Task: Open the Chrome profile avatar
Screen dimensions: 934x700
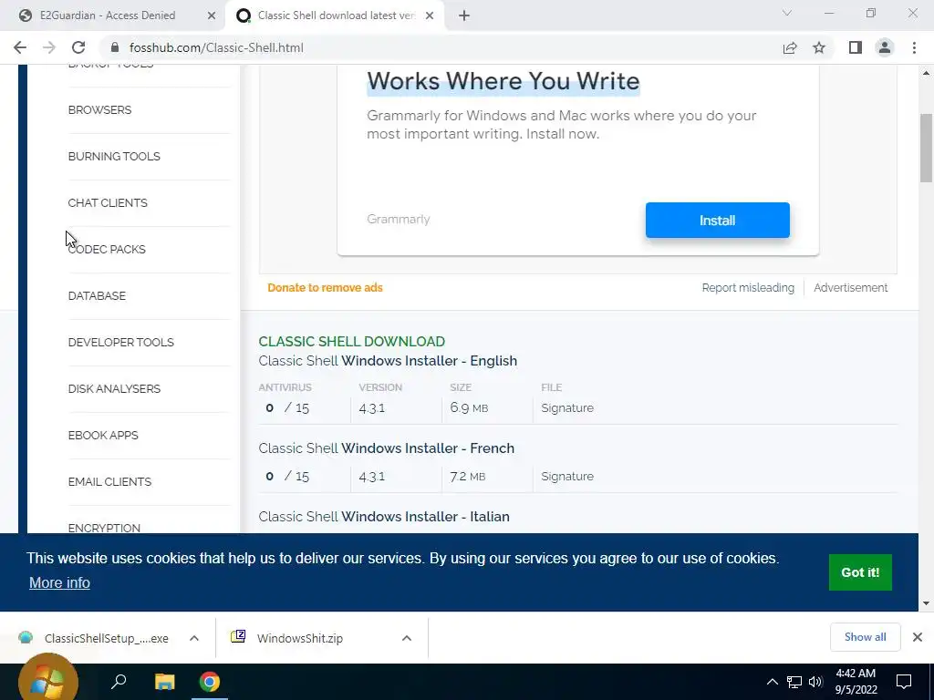Action: click(x=885, y=47)
